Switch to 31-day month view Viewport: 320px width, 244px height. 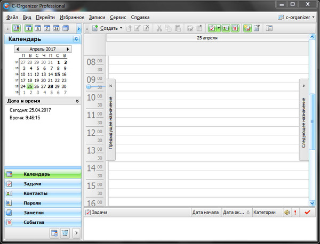pos(57,28)
